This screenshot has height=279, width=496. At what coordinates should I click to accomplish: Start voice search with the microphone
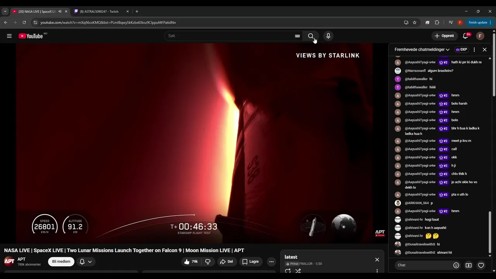[x=328, y=36]
